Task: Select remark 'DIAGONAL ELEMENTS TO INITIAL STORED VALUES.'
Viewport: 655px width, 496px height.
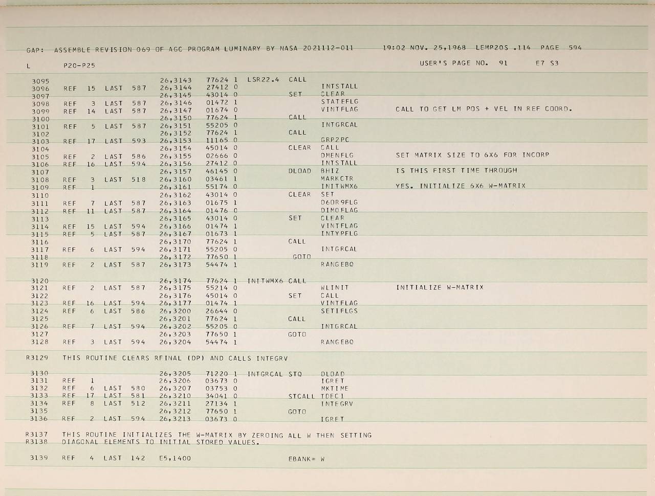Action: tap(161, 442)
